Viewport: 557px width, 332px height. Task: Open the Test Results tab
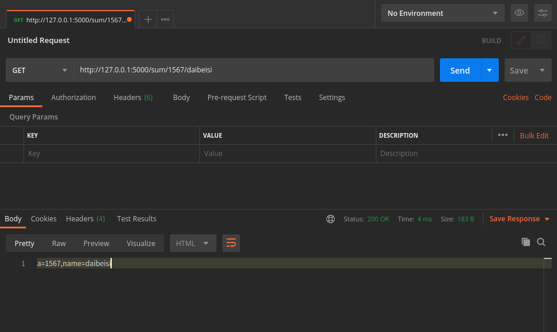click(x=137, y=218)
